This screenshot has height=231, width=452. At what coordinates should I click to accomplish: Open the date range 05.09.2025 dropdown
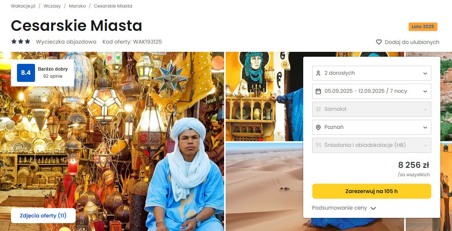click(372, 91)
